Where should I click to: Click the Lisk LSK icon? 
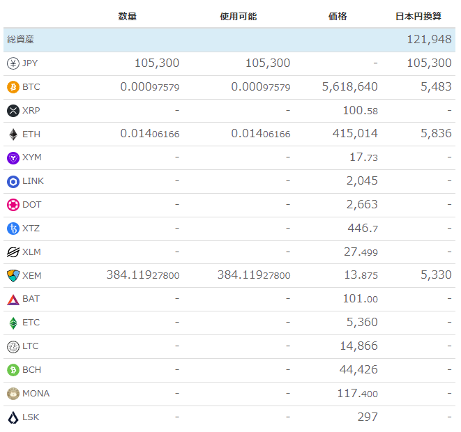click(13, 417)
